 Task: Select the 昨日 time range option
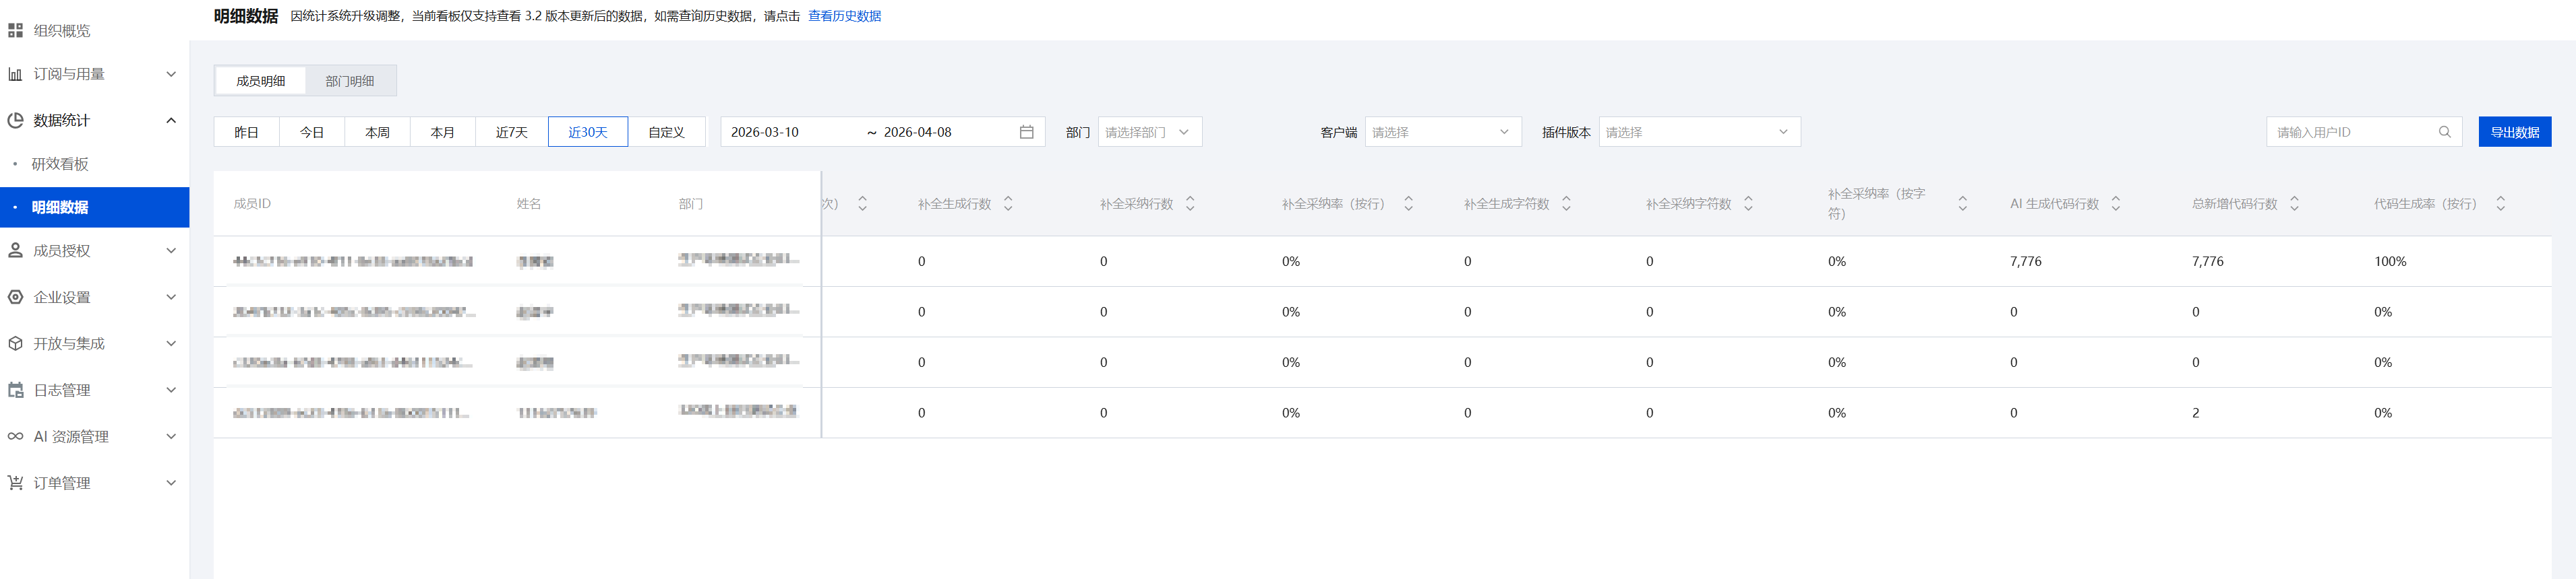click(x=246, y=132)
